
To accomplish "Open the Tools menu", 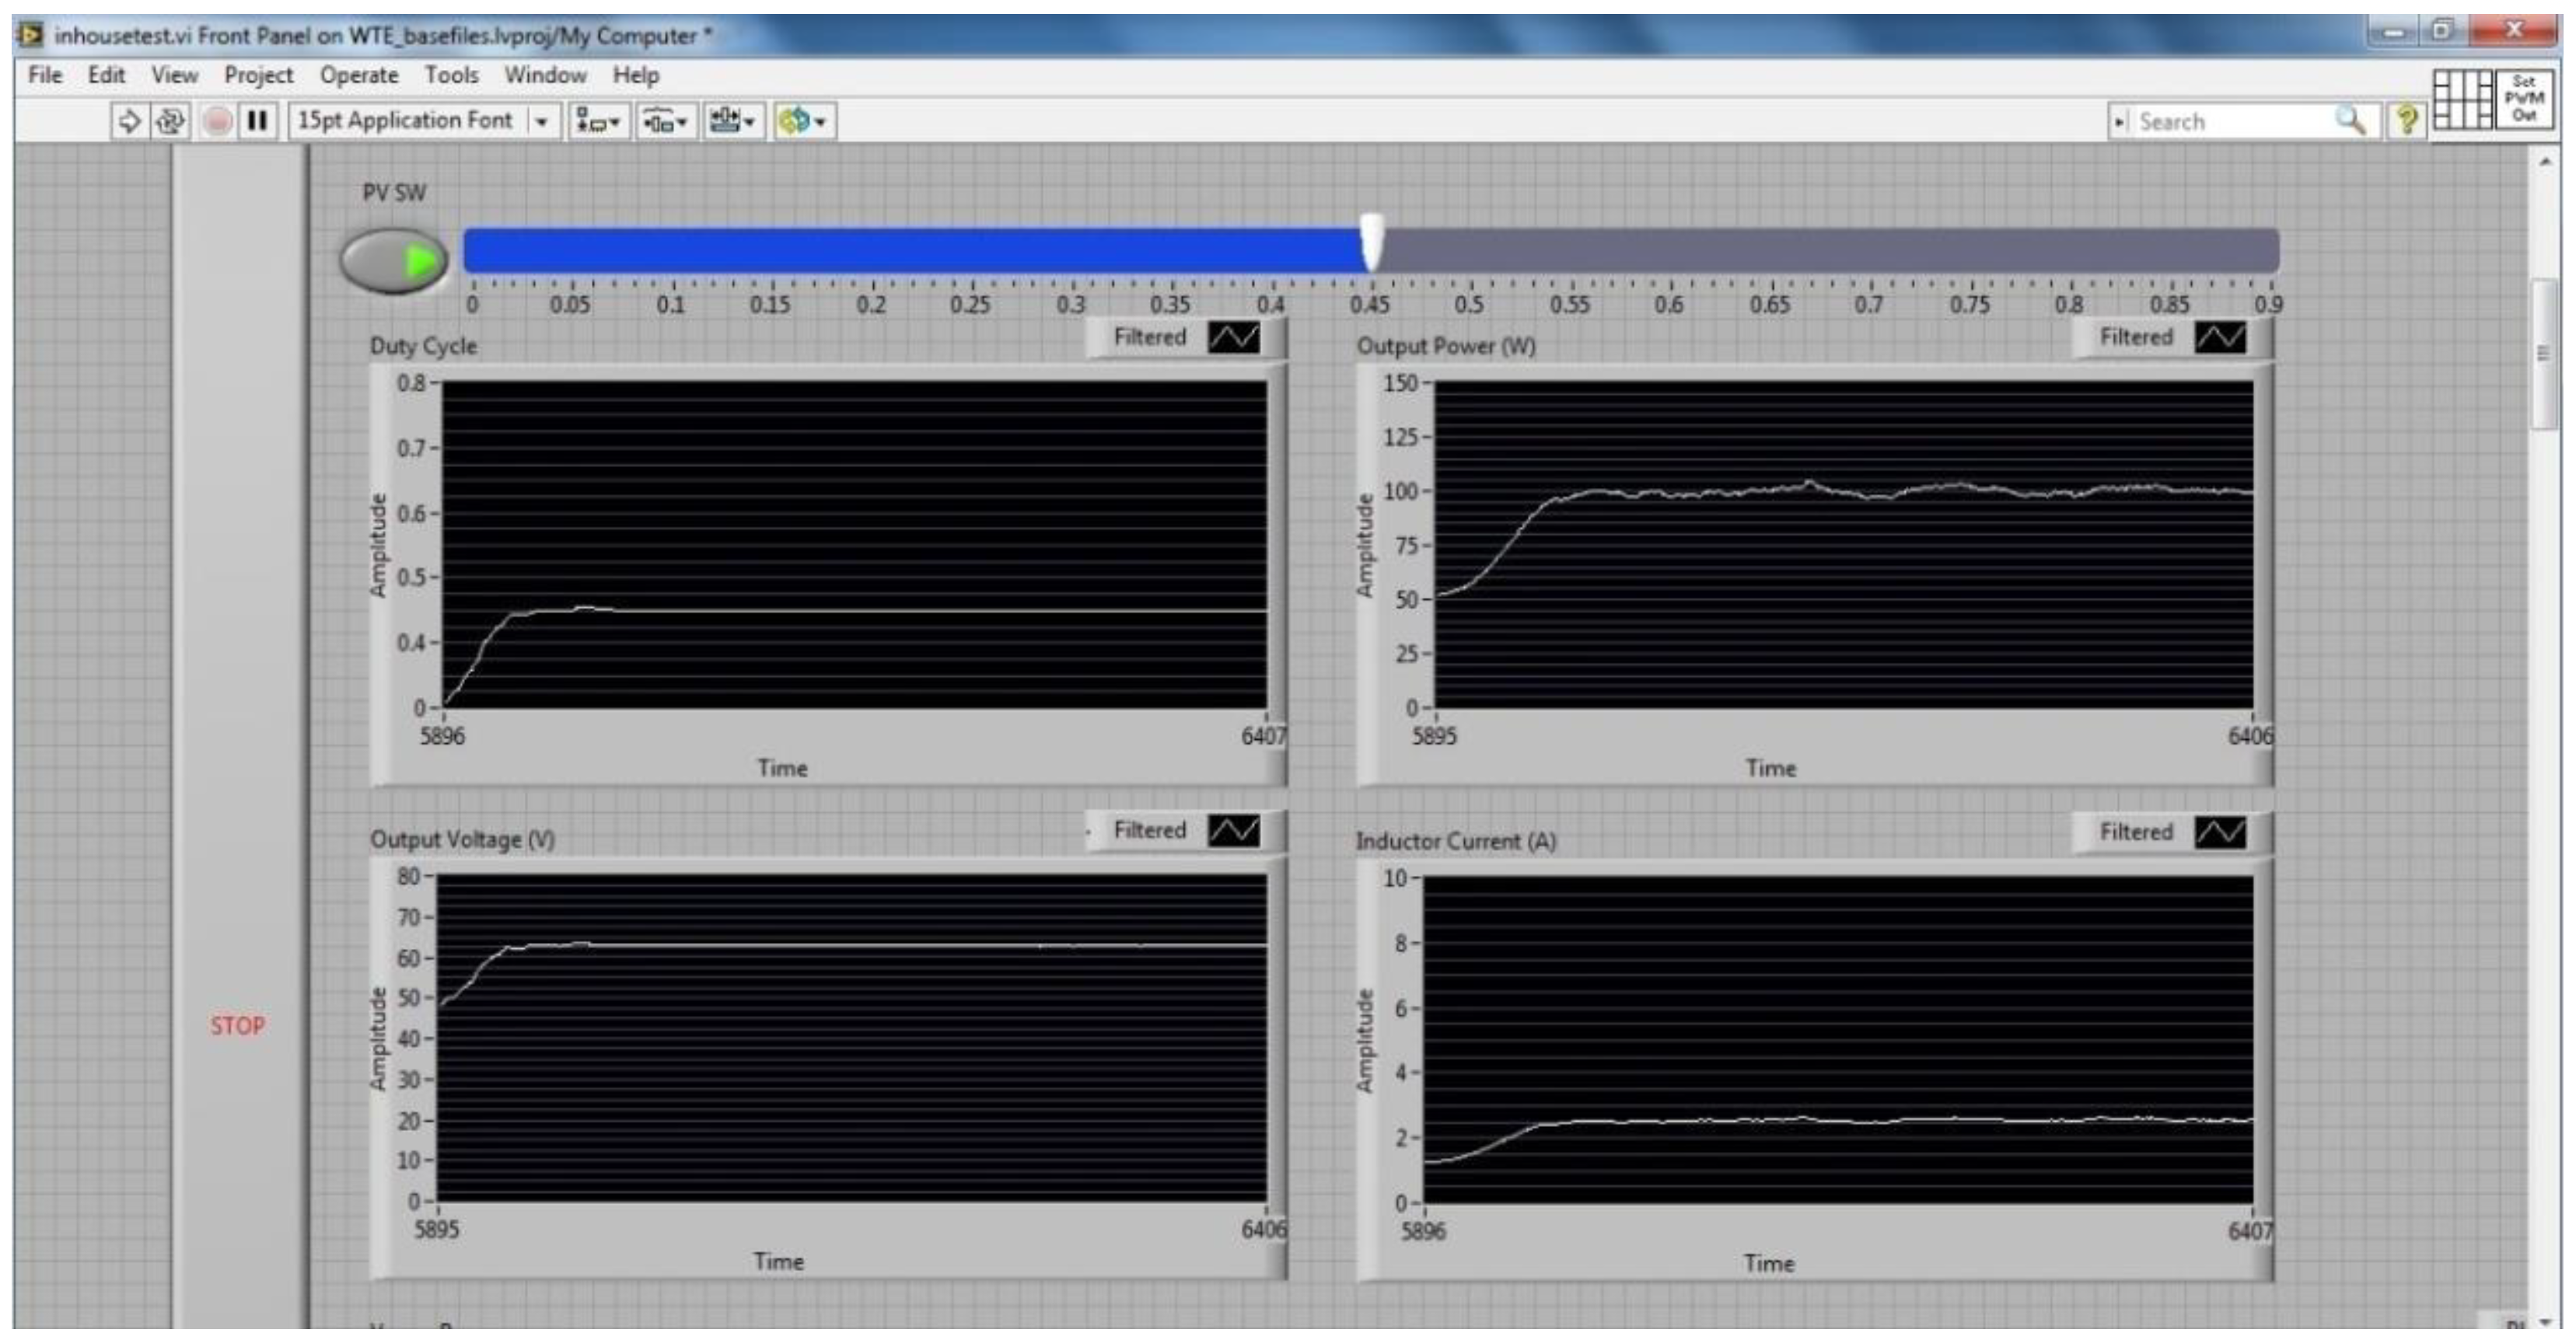I will point(451,75).
